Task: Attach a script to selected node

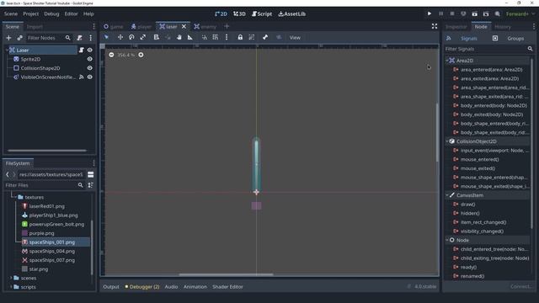Action: click(80, 38)
